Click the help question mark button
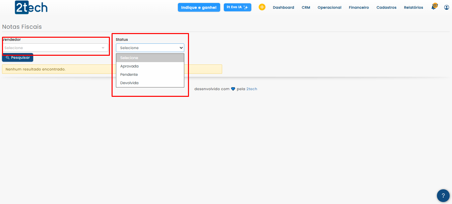This screenshot has height=204, width=452. point(443,196)
